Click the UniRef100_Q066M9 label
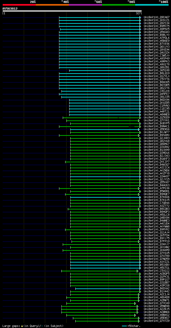 157,250
